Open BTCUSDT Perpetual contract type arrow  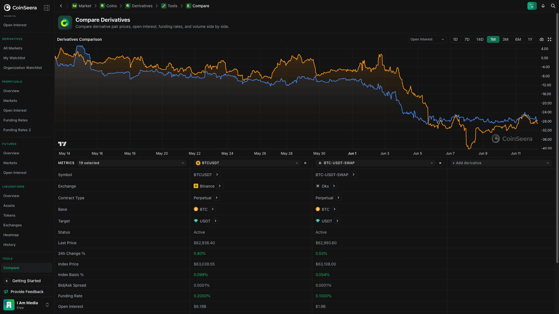coord(217,198)
